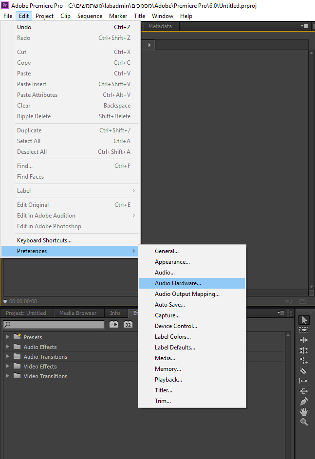Screen dimensions: 315x459
Task: Open Label Colors preferences
Action: pyautogui.click(x=192, y=337)
